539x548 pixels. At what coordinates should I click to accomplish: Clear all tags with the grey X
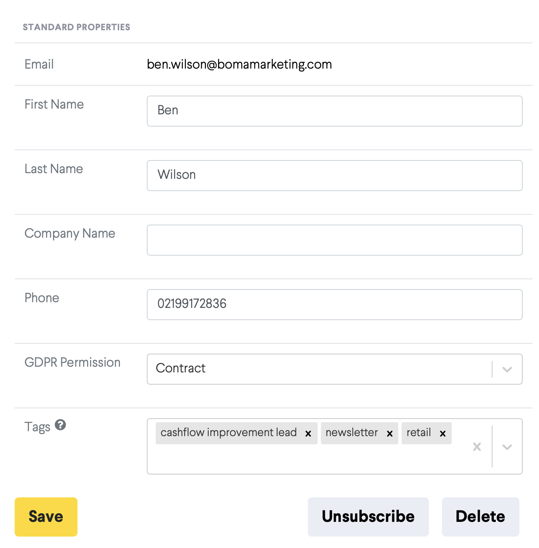coord(477,447)
